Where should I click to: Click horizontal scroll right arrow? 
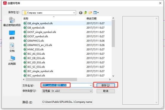pyautogui.click(x=110, y=80)
